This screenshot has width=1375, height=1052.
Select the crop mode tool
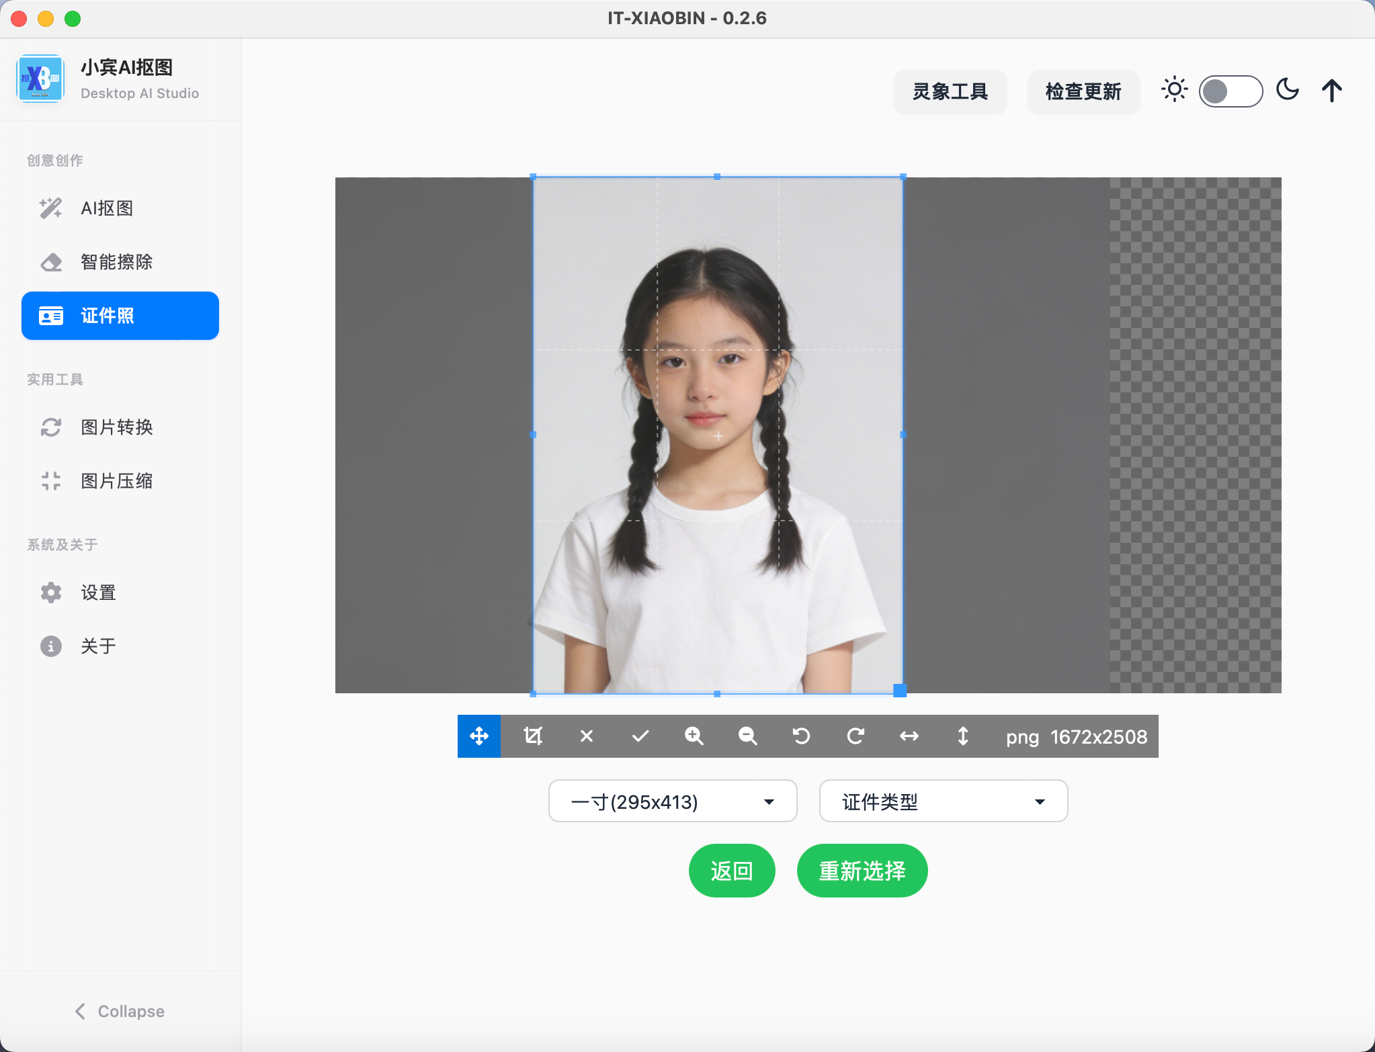(x=533, y=736)
